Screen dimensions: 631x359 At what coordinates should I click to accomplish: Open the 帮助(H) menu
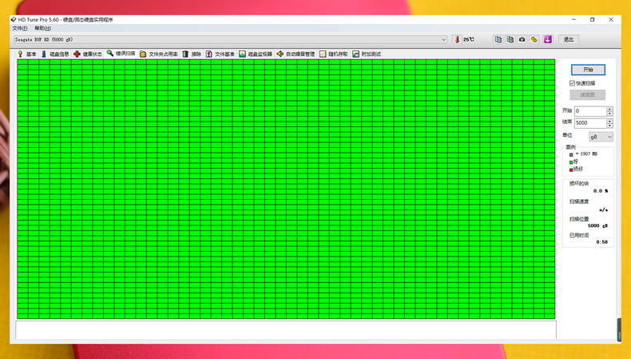42,28
